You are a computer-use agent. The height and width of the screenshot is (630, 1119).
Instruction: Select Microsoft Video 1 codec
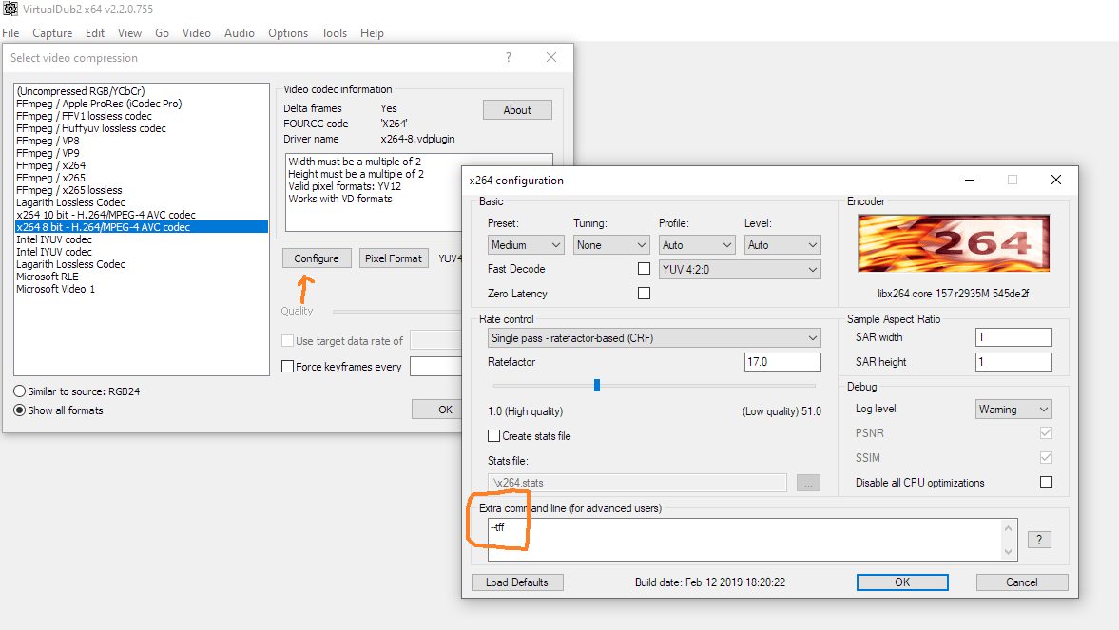pos(56,289)
